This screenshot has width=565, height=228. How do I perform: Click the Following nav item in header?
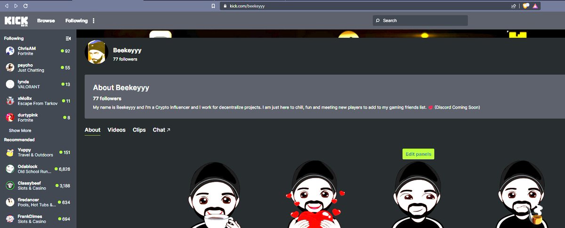pos(77,21)
